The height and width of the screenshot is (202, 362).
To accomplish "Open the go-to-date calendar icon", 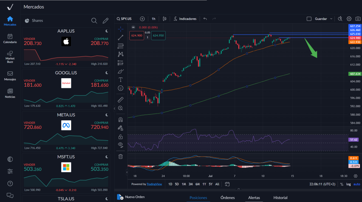I will pyautogui.click(x=227, y=184).
